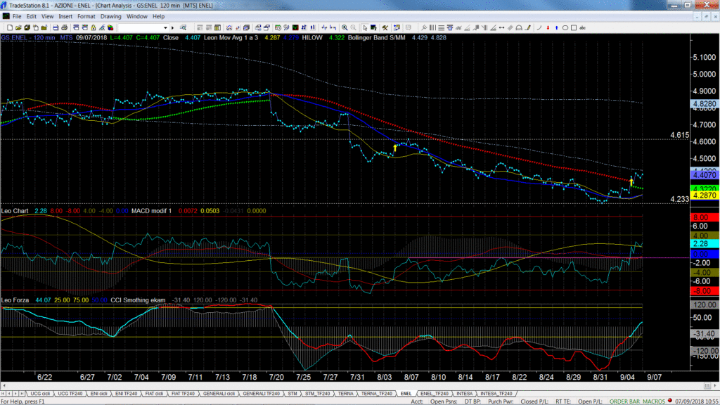
Task: Open the File menu
Action: [x=17, y=17]
